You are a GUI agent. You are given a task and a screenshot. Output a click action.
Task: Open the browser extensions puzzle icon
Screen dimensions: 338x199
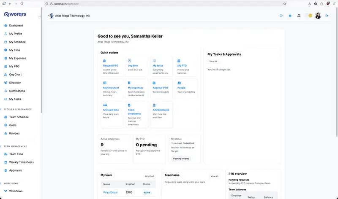pos(322,4)
